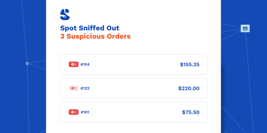The width and height of the screenshot is (267, 133).
Task: Select order number #122 label
Action: [85, 88]
